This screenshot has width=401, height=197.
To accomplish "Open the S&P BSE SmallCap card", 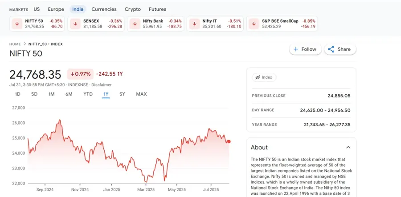I will click(282, 24).
